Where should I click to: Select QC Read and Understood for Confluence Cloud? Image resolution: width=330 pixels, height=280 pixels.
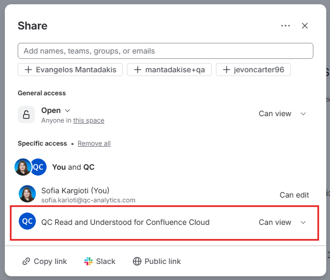125,222
